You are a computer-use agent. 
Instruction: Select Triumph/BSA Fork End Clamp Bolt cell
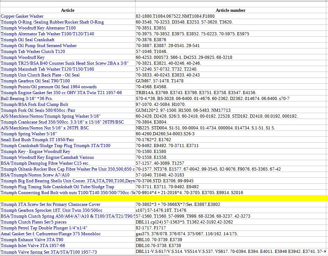click(x=68, y=104)
